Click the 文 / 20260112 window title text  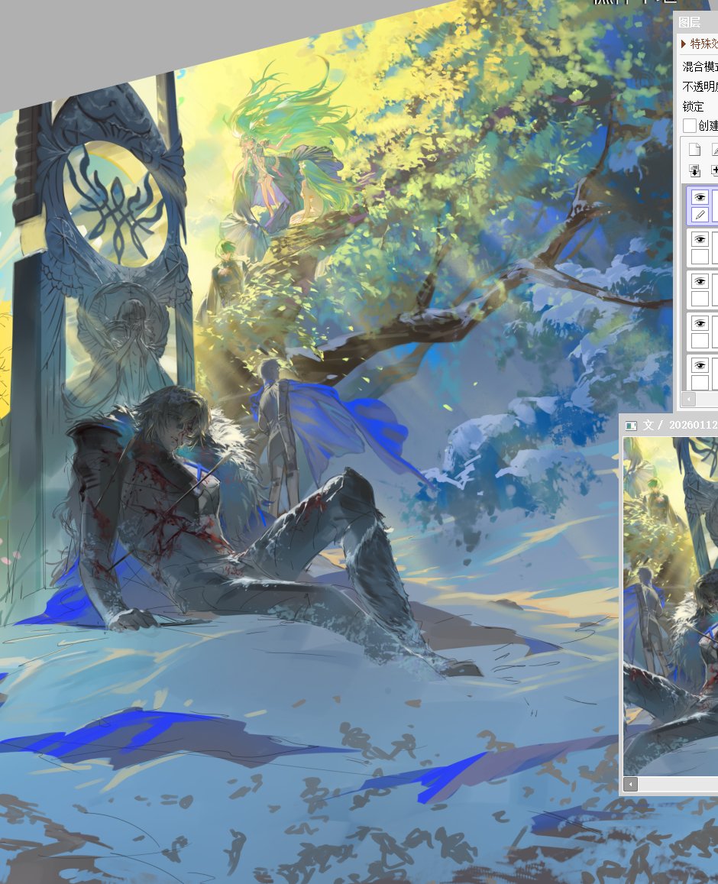681,425
